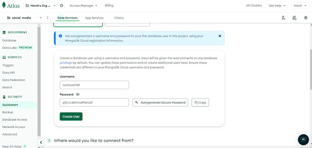Open the Charts tab
Image resolution: width=312 pixels, height=148 pixels.
click(x=119, y=18)
